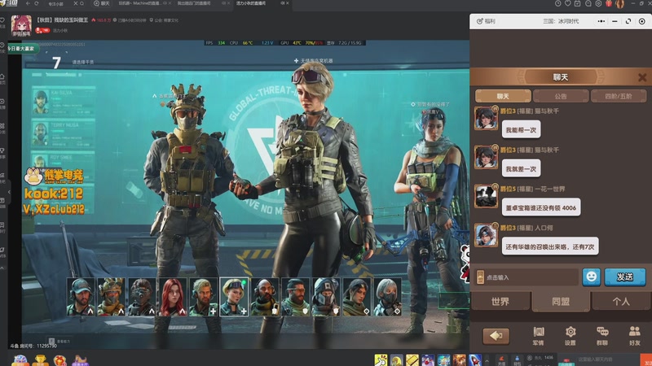This screenshot has height=366, width=652.
Task: Select the bald bearded operator with headset
Action: 265,297
